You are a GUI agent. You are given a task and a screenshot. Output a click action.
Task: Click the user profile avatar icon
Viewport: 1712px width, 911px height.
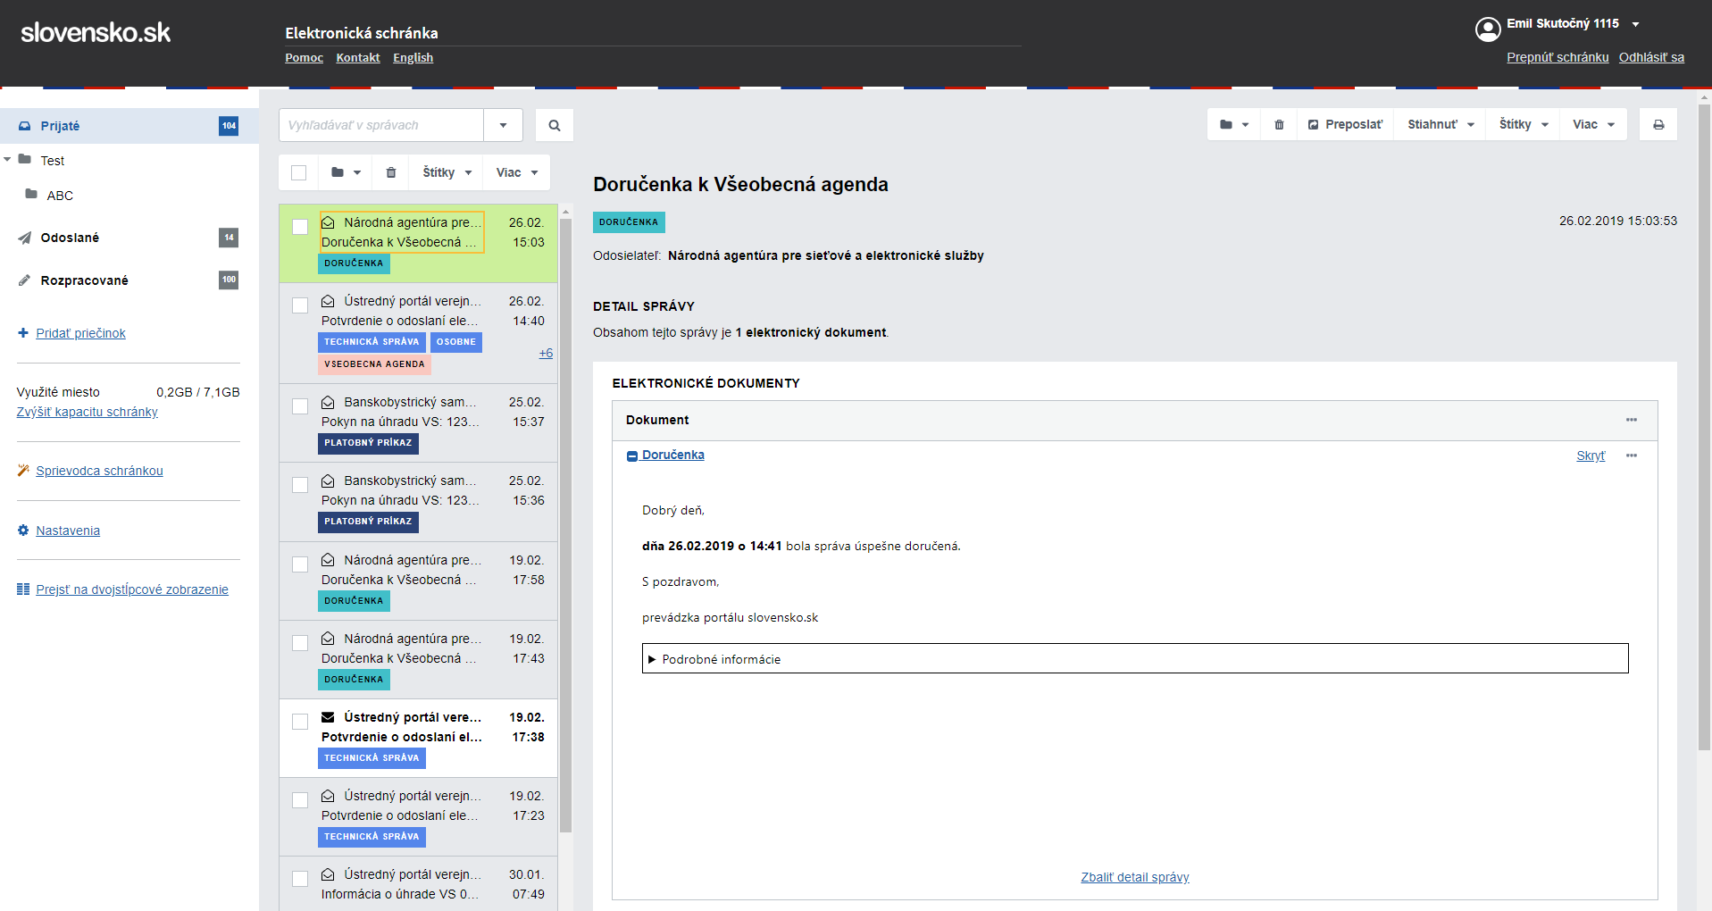tap(1487, 29)
